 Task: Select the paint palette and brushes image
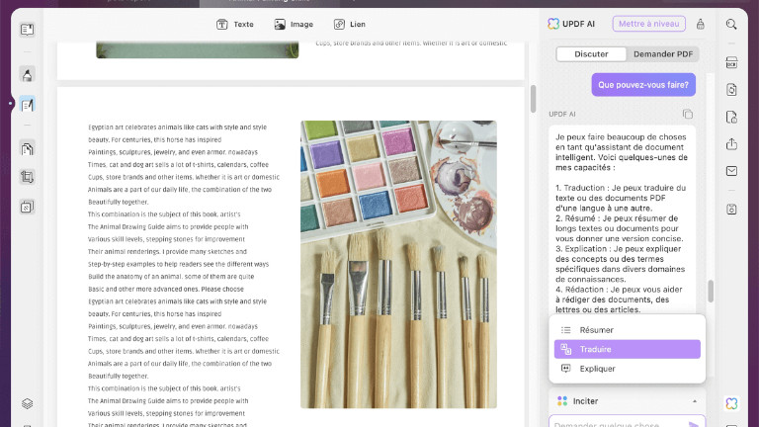click(x=398, y=264)
